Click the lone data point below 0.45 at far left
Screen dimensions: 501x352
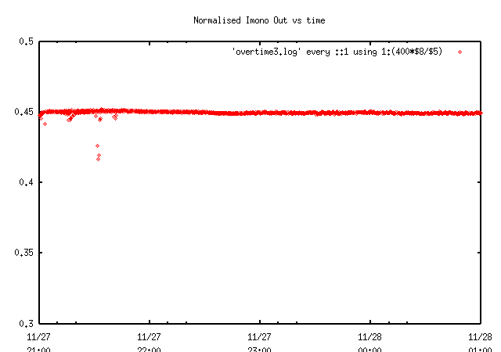[45, 124]
